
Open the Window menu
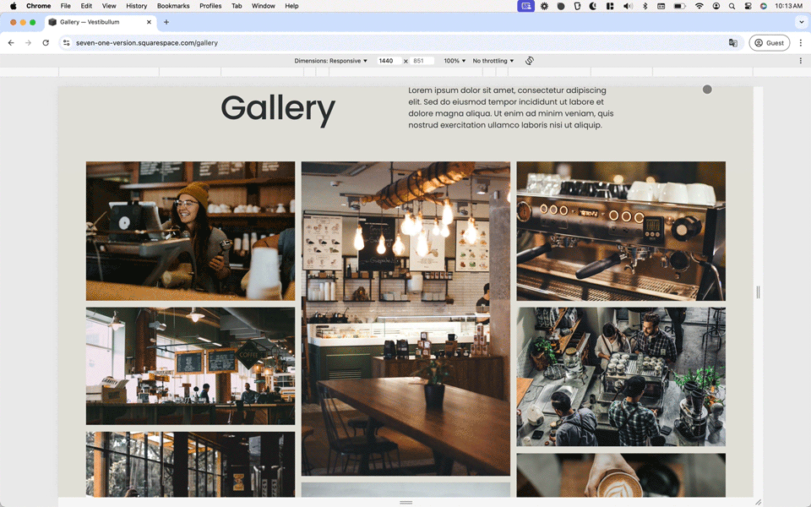click(x=264, y=6)
